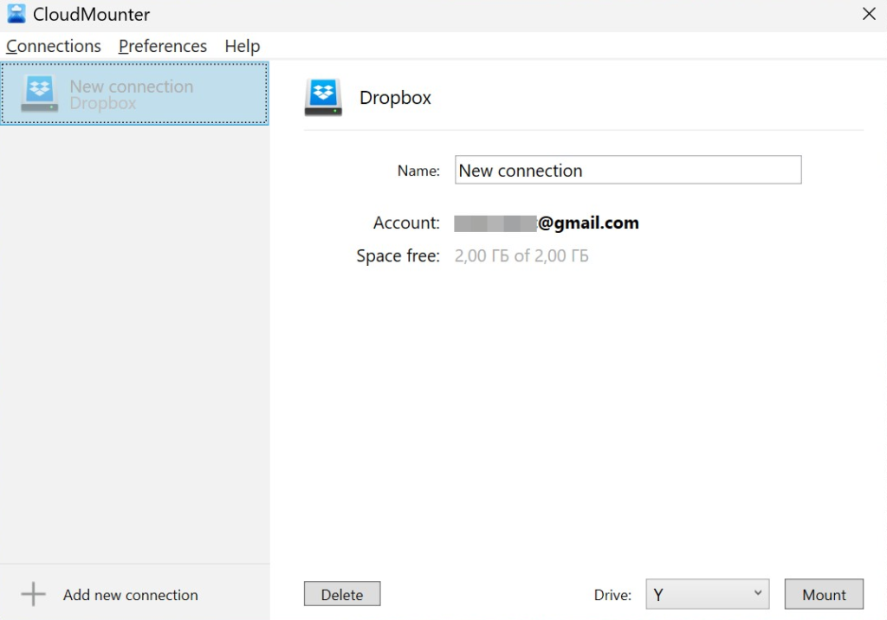Viewport: 887px width, 620px height.
Task: Expand the Drive letter dropdown showing Y
Action: pos(707,595)
